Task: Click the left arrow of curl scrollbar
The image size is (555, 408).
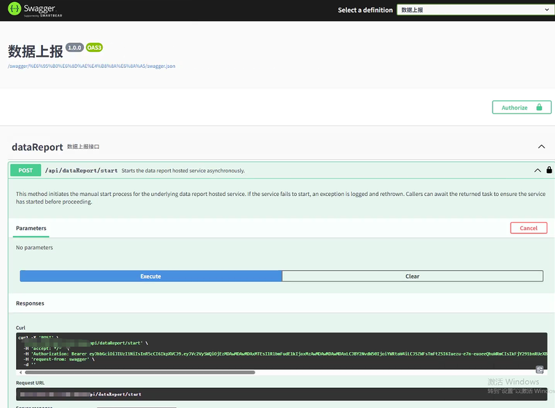Action: 20,373
